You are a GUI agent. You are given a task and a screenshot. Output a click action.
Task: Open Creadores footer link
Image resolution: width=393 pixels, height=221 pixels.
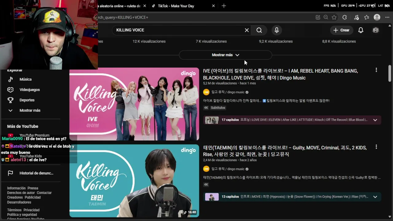pos(15,197)
